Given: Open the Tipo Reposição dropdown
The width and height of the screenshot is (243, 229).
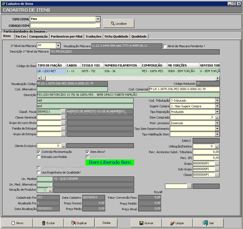Looking at the screenshot, I should tap(217, 112).
